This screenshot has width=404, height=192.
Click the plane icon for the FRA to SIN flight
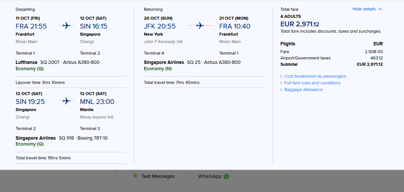[x=66, y=26]
